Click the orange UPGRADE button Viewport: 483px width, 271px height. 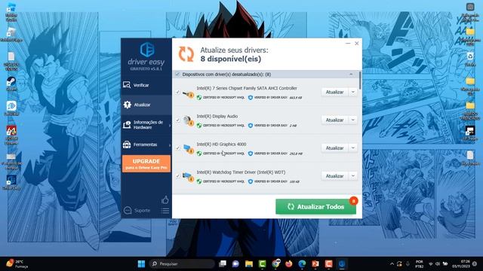(146, 164)
